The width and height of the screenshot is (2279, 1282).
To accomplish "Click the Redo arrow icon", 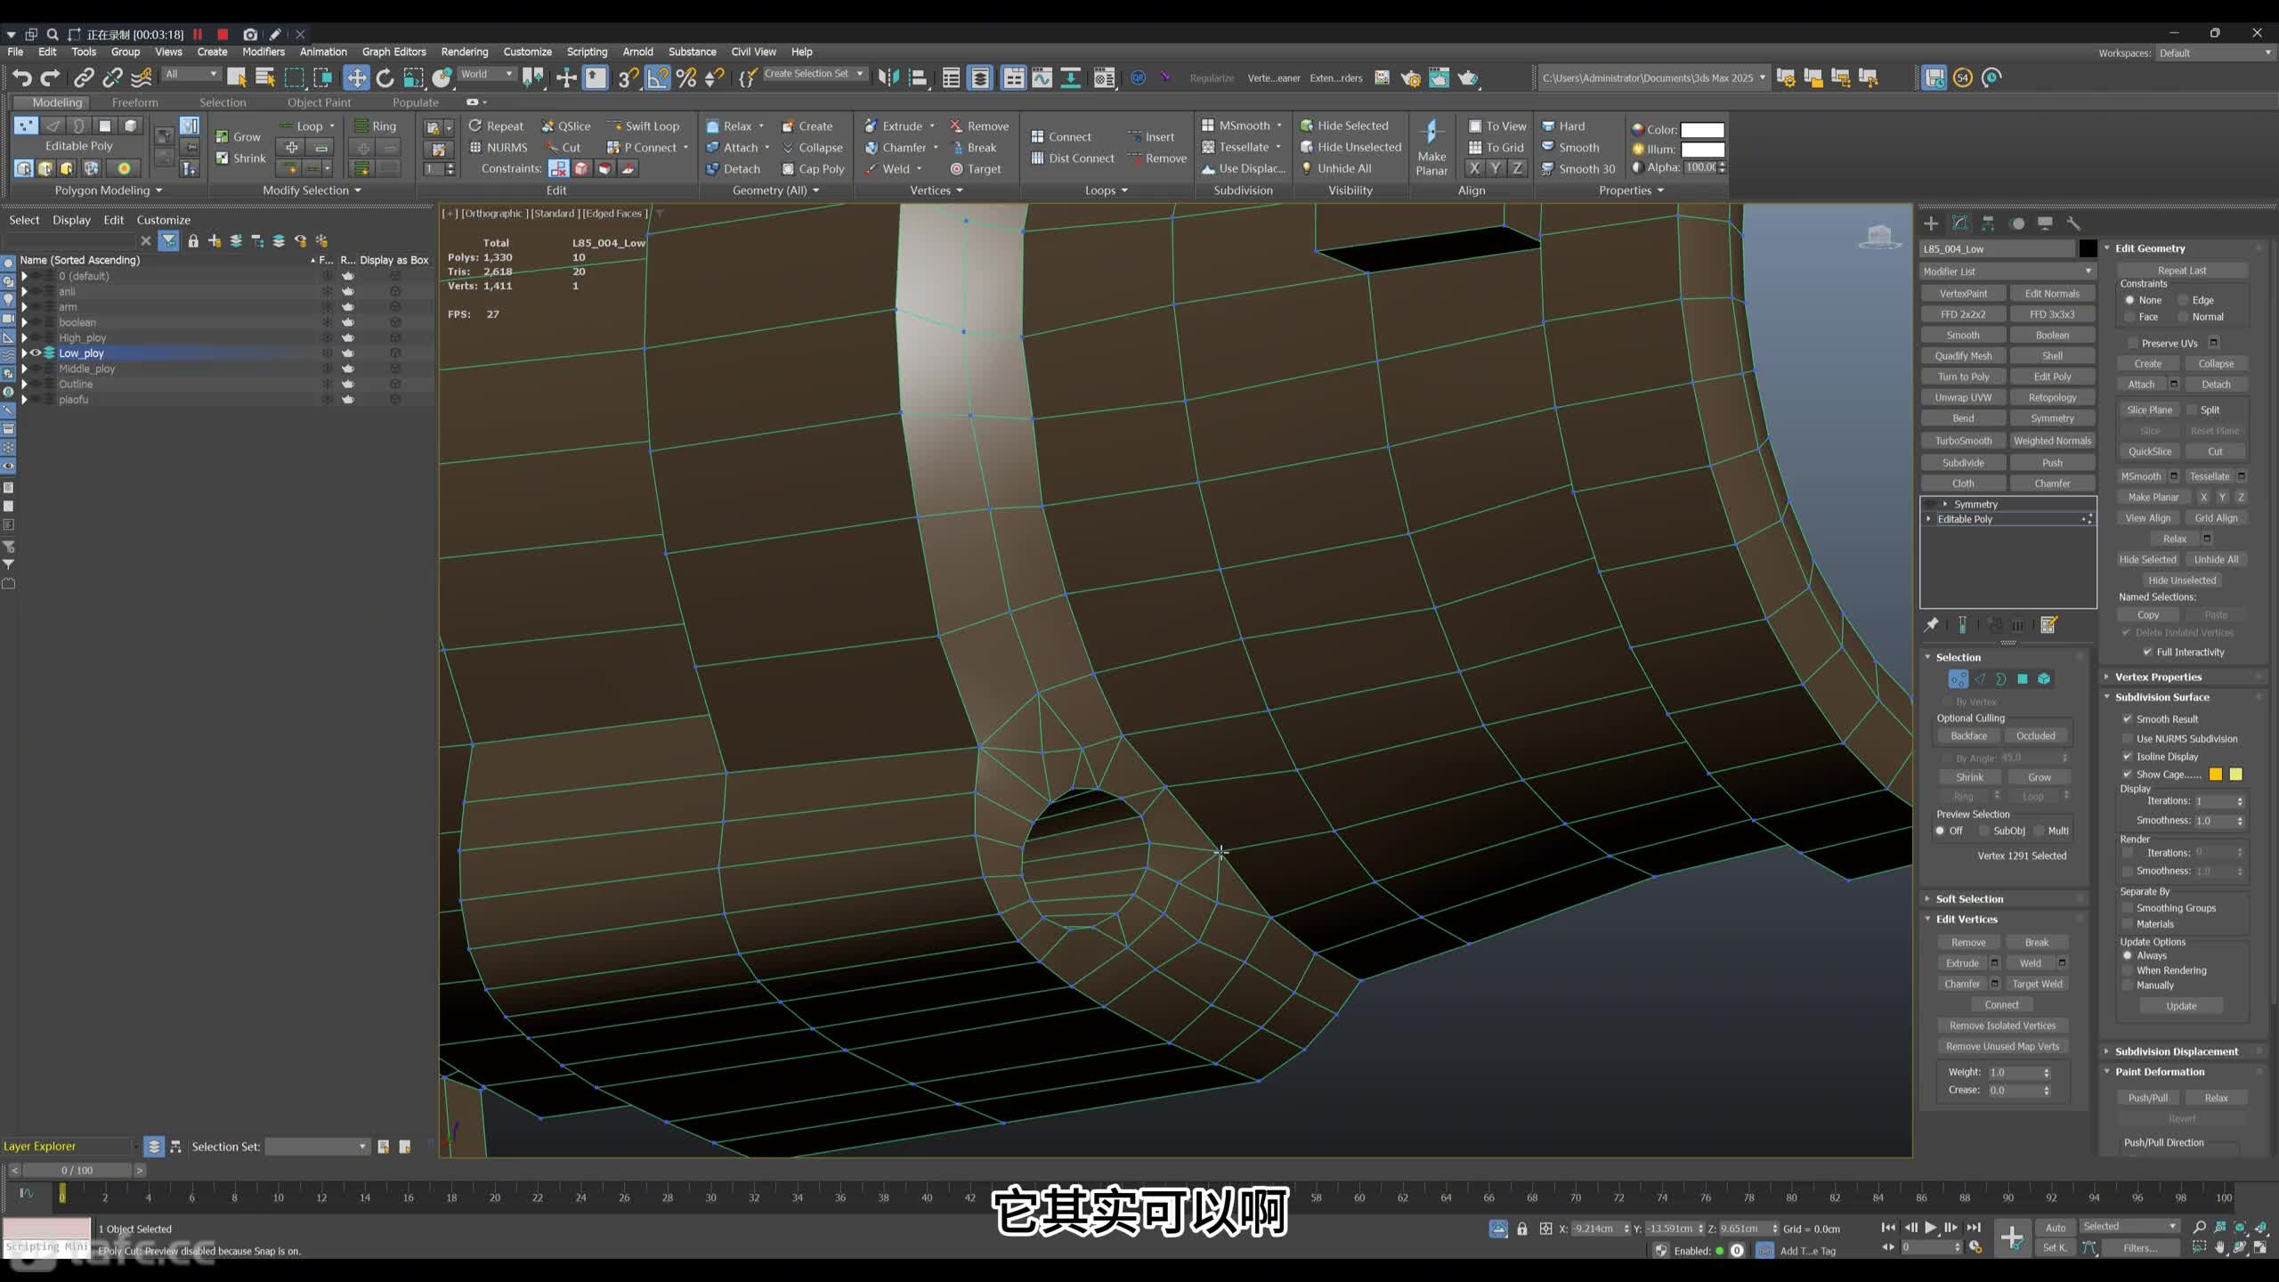I will coord(51,78).
